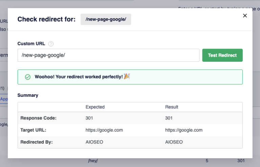The image size is (260, 167).
Task: Click the /hey/ row behind the dialog
Action: click(x=93, y=161)
